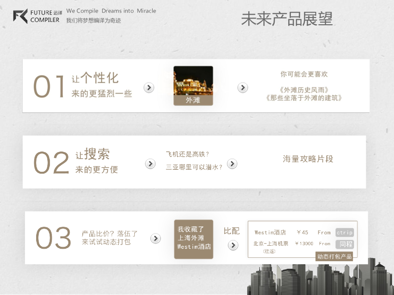Click the FUTURE COMPILER 远洋 wordmark
The width and height of the screenshot is (394, 295).
[x=46, y=16]
